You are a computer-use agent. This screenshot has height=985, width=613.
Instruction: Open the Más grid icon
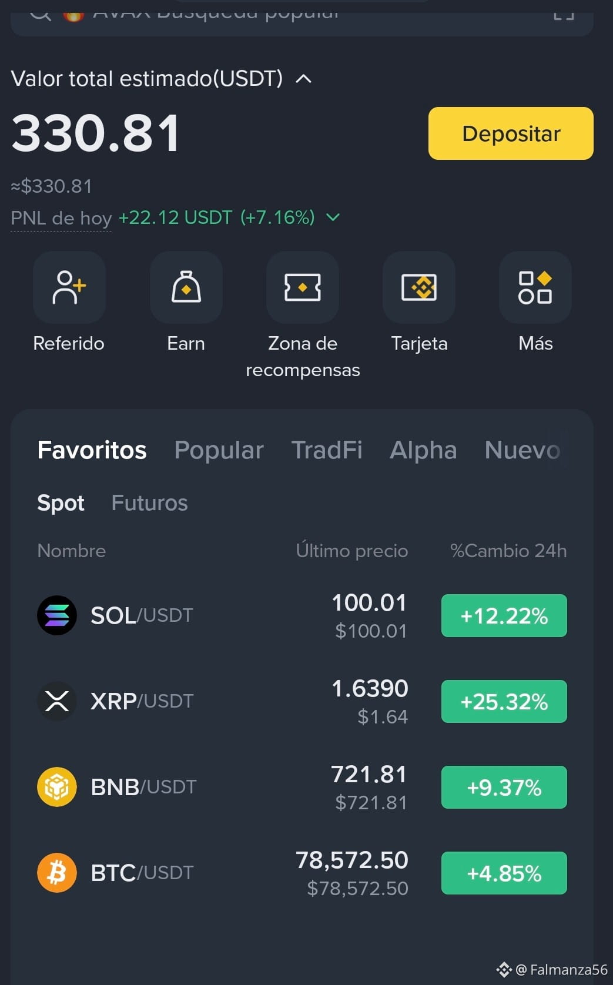535,287
